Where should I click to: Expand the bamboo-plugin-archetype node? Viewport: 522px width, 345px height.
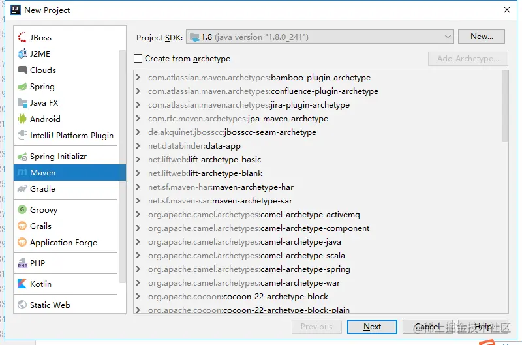click(x=138, y=77)
